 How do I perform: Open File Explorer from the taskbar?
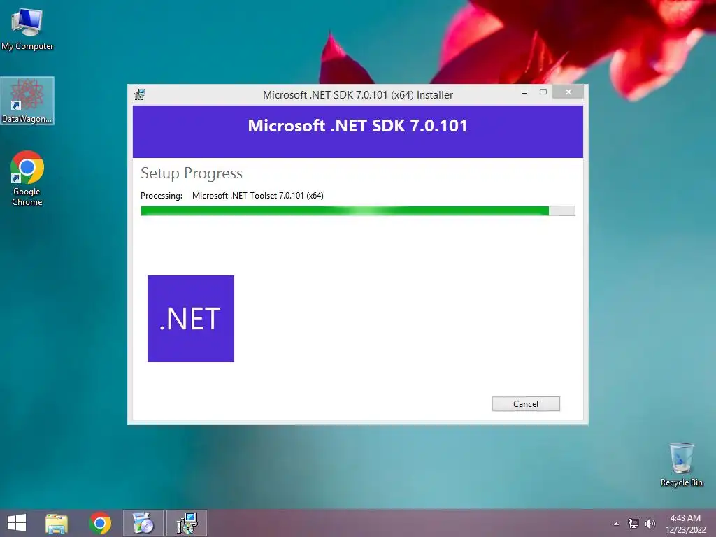(x=57, y=523)
